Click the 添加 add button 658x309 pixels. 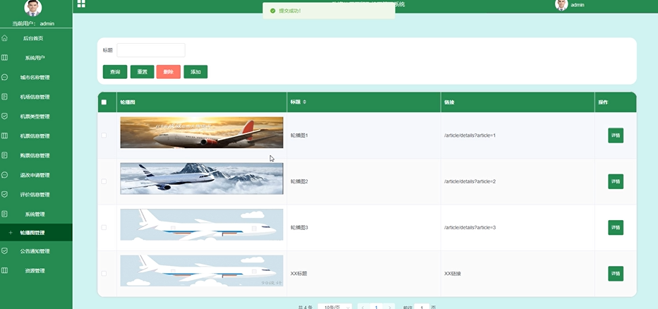tap(196, 72)
